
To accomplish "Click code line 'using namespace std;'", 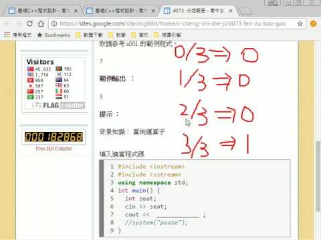I will (x=153, y=183).
